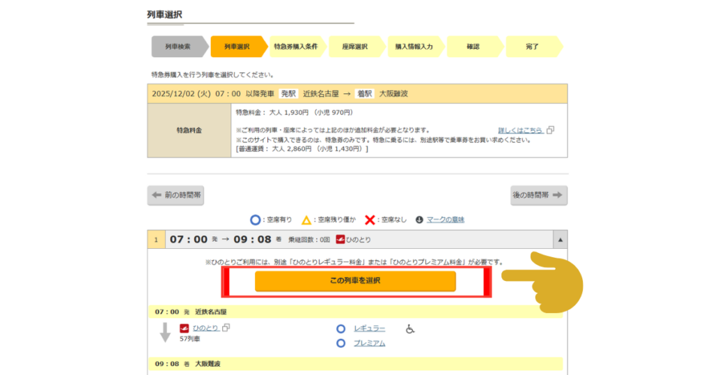This screenshot has width=713, height=375.
Task: Go to the next time slot (後の時間帯)
Action: coord(538,195)
